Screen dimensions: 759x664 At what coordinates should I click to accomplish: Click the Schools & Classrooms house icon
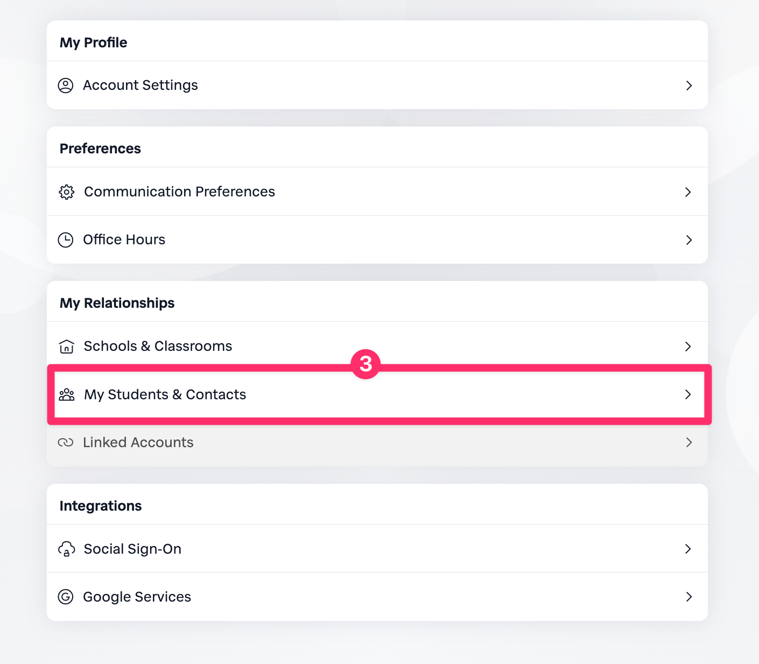(66, 347)
